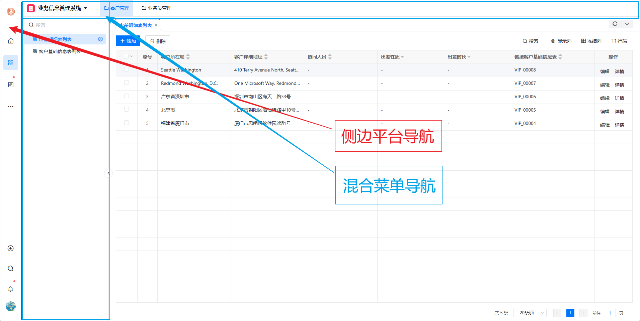The image size is (640, 321).
Task: Click the circled plus icon in sidebar
Action: [11, 249]
